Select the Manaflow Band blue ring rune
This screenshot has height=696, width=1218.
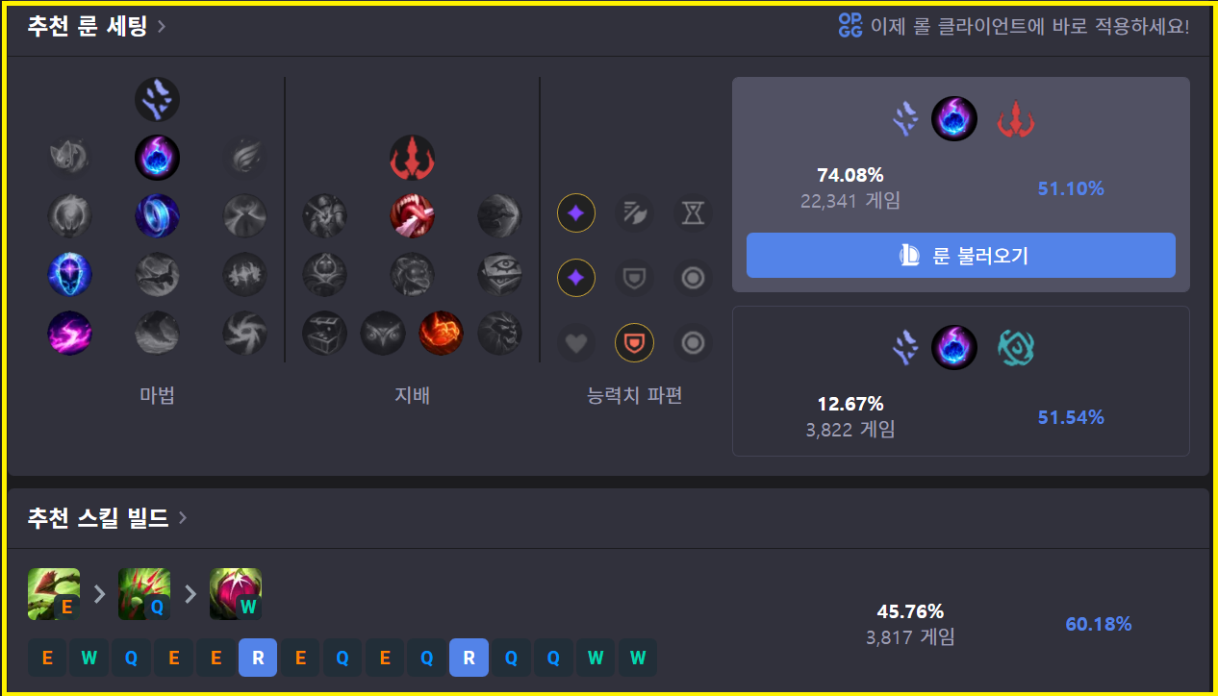point(157,216)
